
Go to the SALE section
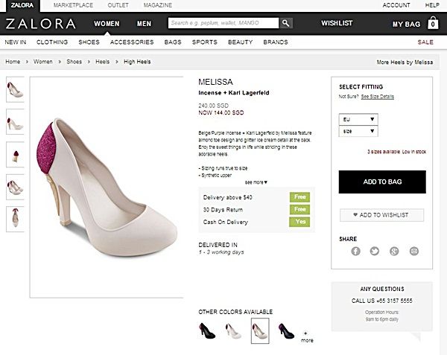[425, 42]
